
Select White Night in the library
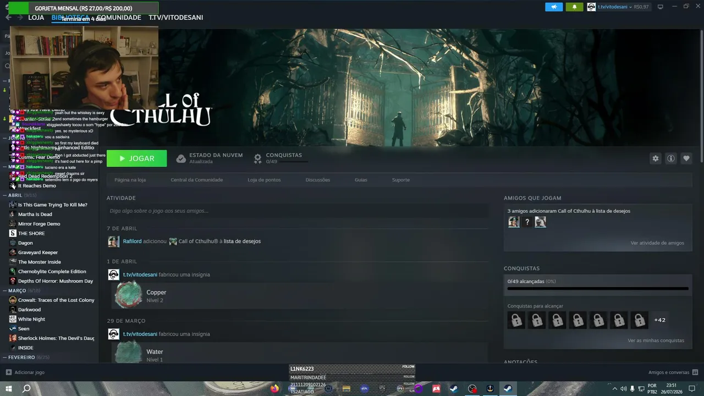[x=31, y=320]
